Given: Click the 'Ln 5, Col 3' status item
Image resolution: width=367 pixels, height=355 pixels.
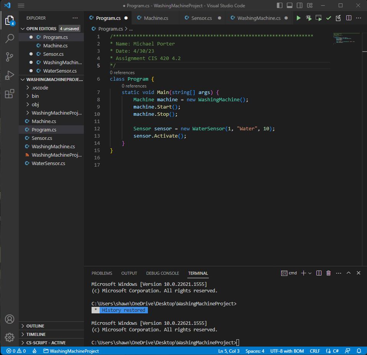Looking at the screenshot, I should pyautogui.click(x=229, y=351).
